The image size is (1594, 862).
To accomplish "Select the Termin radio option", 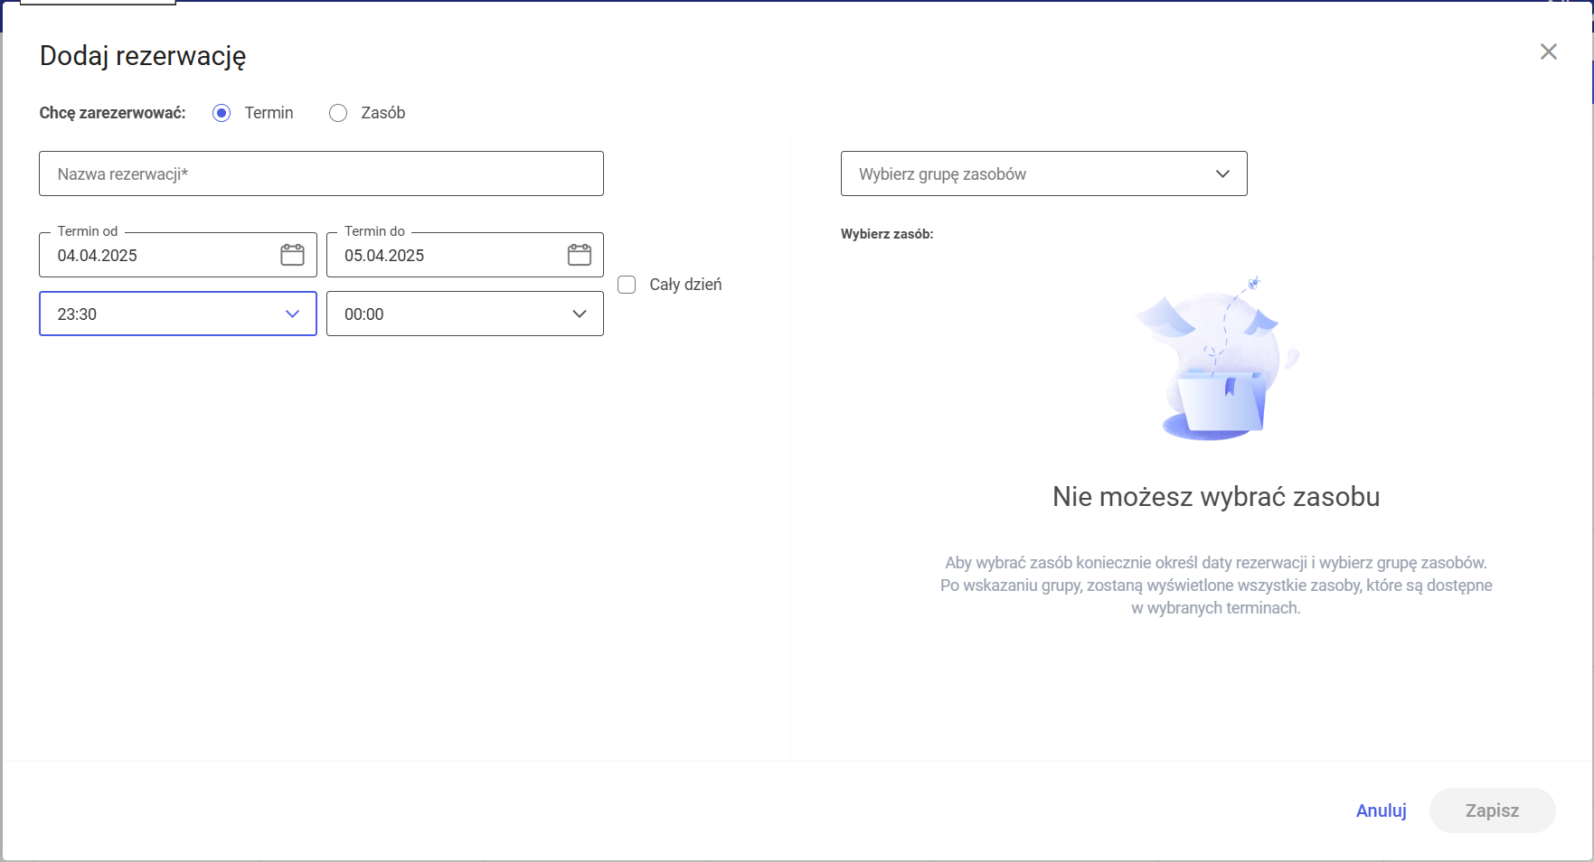I will point(222,113).
